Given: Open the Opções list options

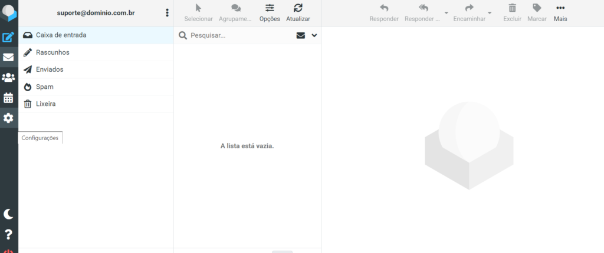Looking at the screenshot, I should [270, 12].
